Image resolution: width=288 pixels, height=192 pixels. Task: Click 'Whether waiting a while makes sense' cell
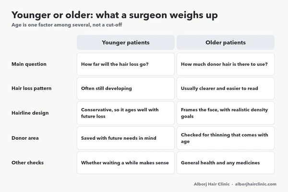coord(126,163)
